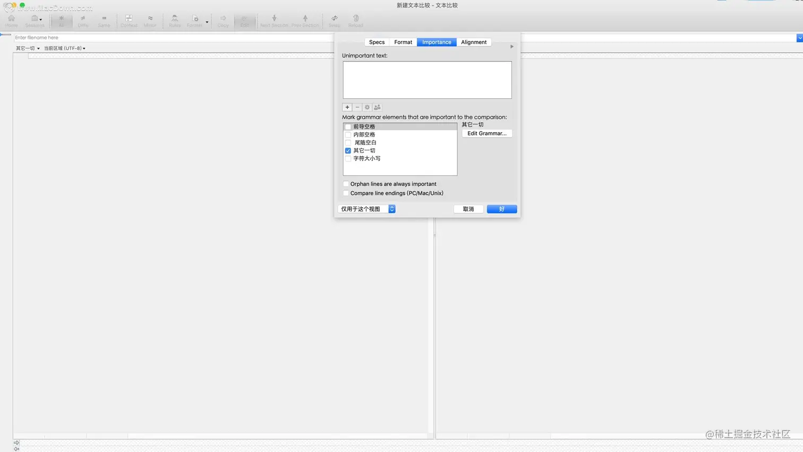The image size is (803, 452).
Task: Click the Unimportant text list box
Action: [427, 80]
